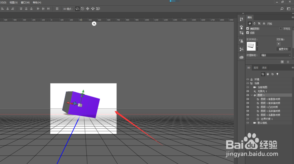Click the distribute horizontal centers icon
This screenshot has width=294, height=164.
click(x=43, y=9)
